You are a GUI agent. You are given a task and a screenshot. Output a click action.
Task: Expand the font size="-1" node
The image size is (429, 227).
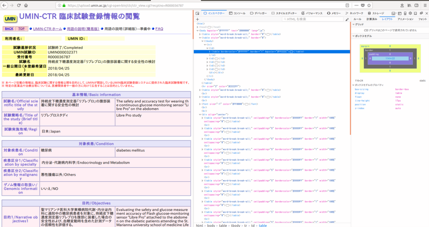tap(200, 104)
